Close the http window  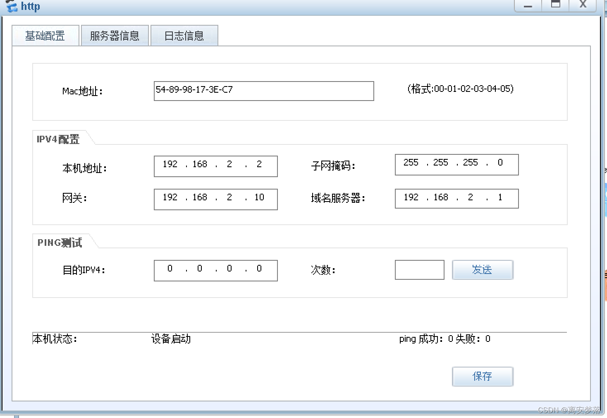click(x=583, y=5)
